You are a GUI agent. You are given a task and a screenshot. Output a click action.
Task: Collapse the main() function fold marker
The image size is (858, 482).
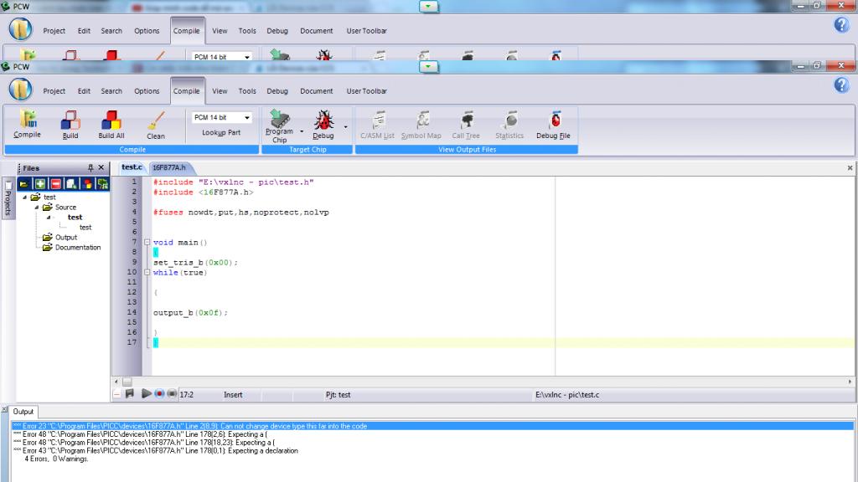(147, 243)
